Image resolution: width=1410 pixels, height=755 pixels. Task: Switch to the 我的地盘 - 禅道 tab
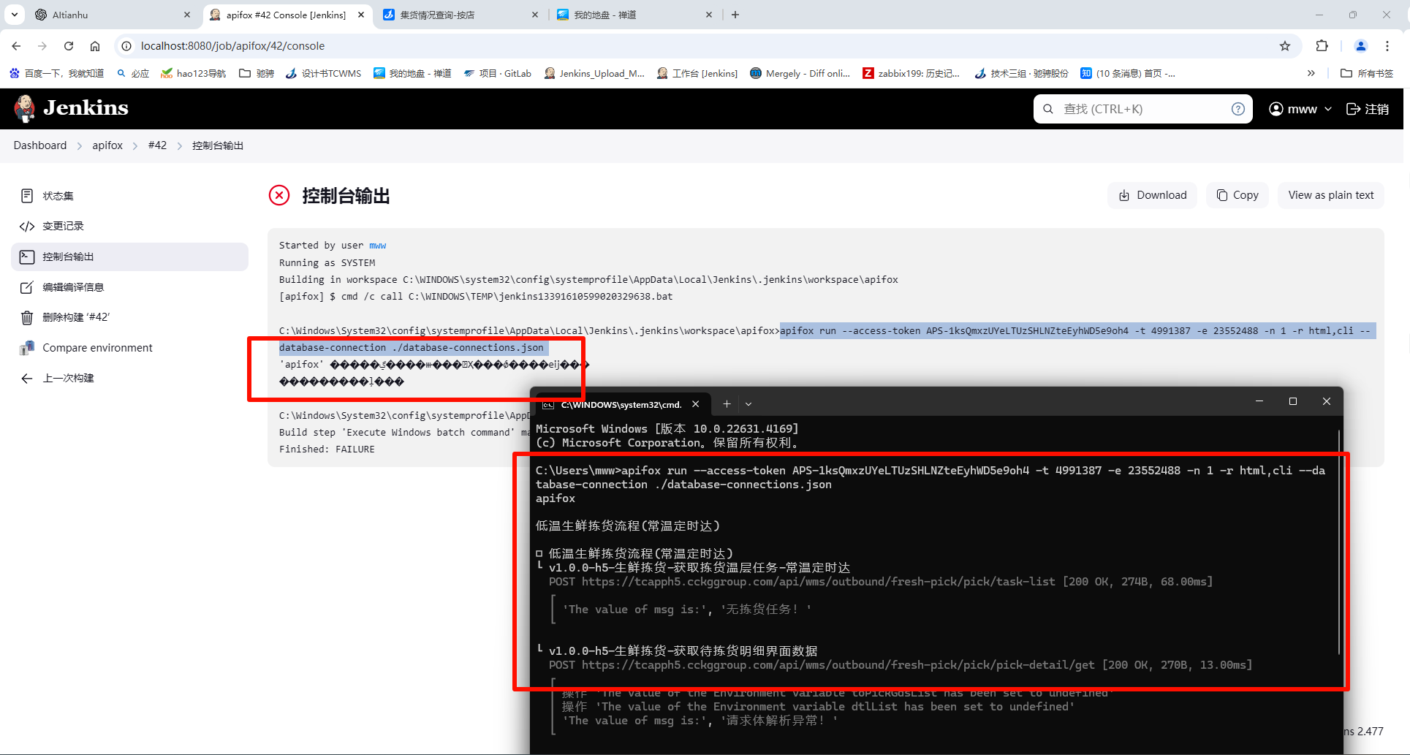point(634,15)
